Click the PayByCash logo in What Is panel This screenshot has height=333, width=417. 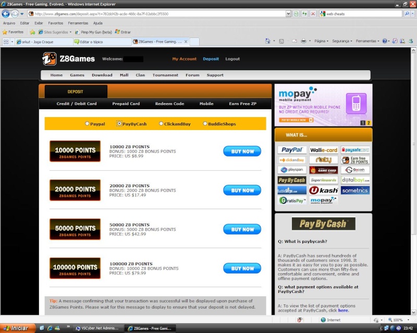(292, 180)
